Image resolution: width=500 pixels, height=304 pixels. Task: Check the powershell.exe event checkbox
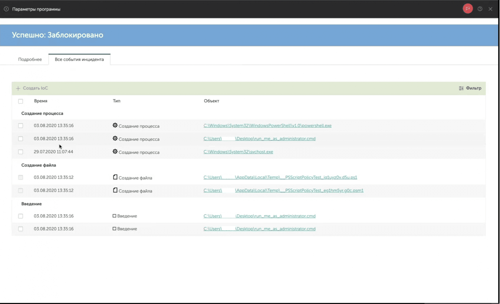click(20, 126)
